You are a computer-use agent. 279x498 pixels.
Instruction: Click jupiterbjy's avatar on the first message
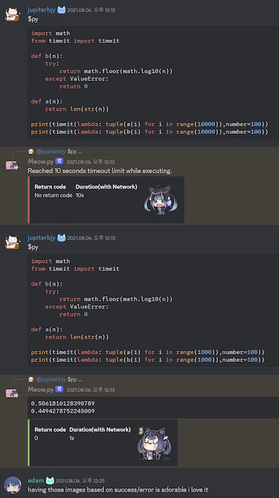(12, 14)
